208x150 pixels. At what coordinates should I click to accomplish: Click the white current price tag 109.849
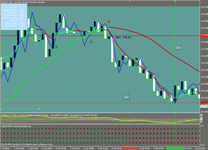tap(204, 107)
